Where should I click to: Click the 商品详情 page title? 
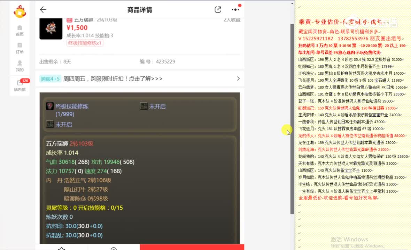pos(140,10)
